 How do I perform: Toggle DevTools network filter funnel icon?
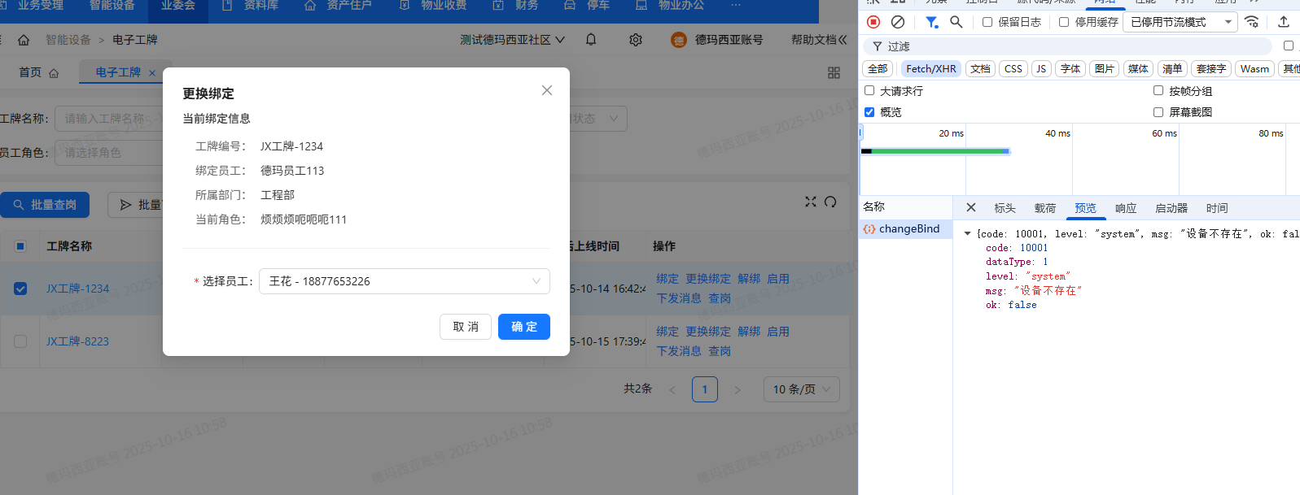(x=932, y=22)
